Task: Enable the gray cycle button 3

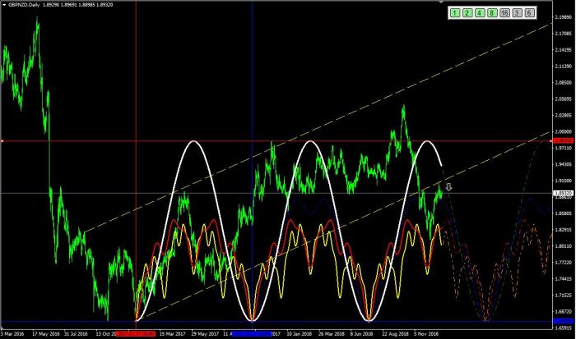Action: [517, 13]
